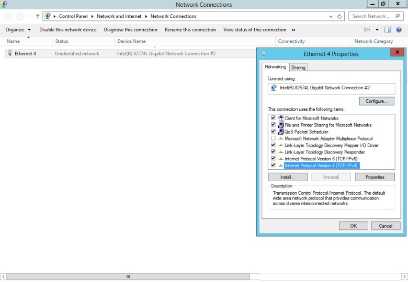The image size is (408, 282).
Task: Open Properties for selected protocol
Action: click(x=375, y=177)
